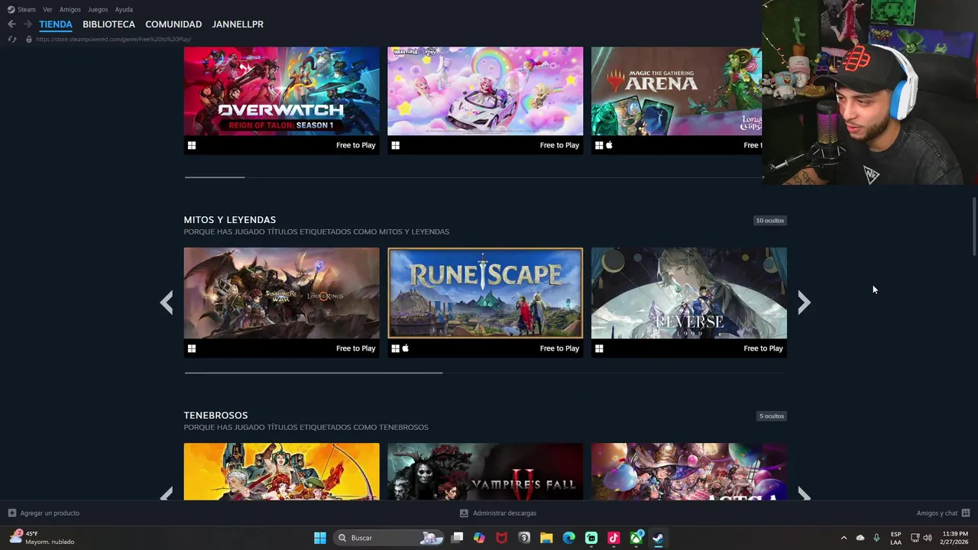This screenshot has width=978, height=550.
Task: Slide Mitos y Leyendas carousel to next
Action: pyautogui.click(x=804, y=302)
